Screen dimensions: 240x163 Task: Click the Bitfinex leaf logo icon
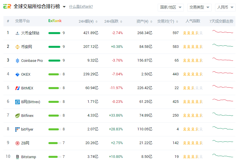[17, 116]
